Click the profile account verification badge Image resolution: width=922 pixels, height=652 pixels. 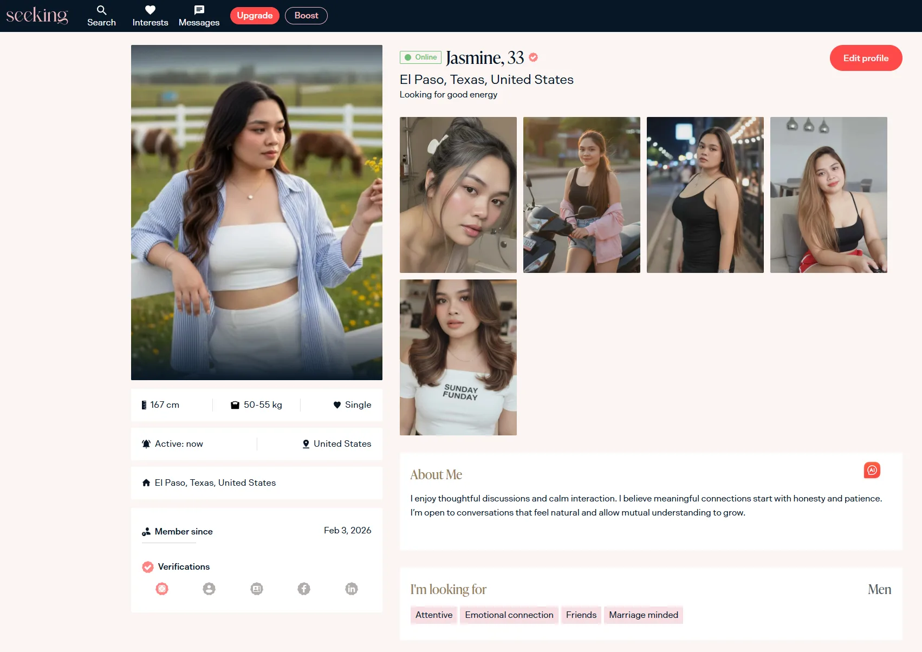(x=209, y=589)
